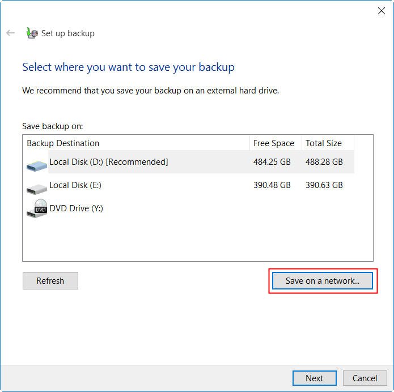This screenshot has width=394, height=392.
Task: Cancel the backup setup
Action: tap(365, 378)
